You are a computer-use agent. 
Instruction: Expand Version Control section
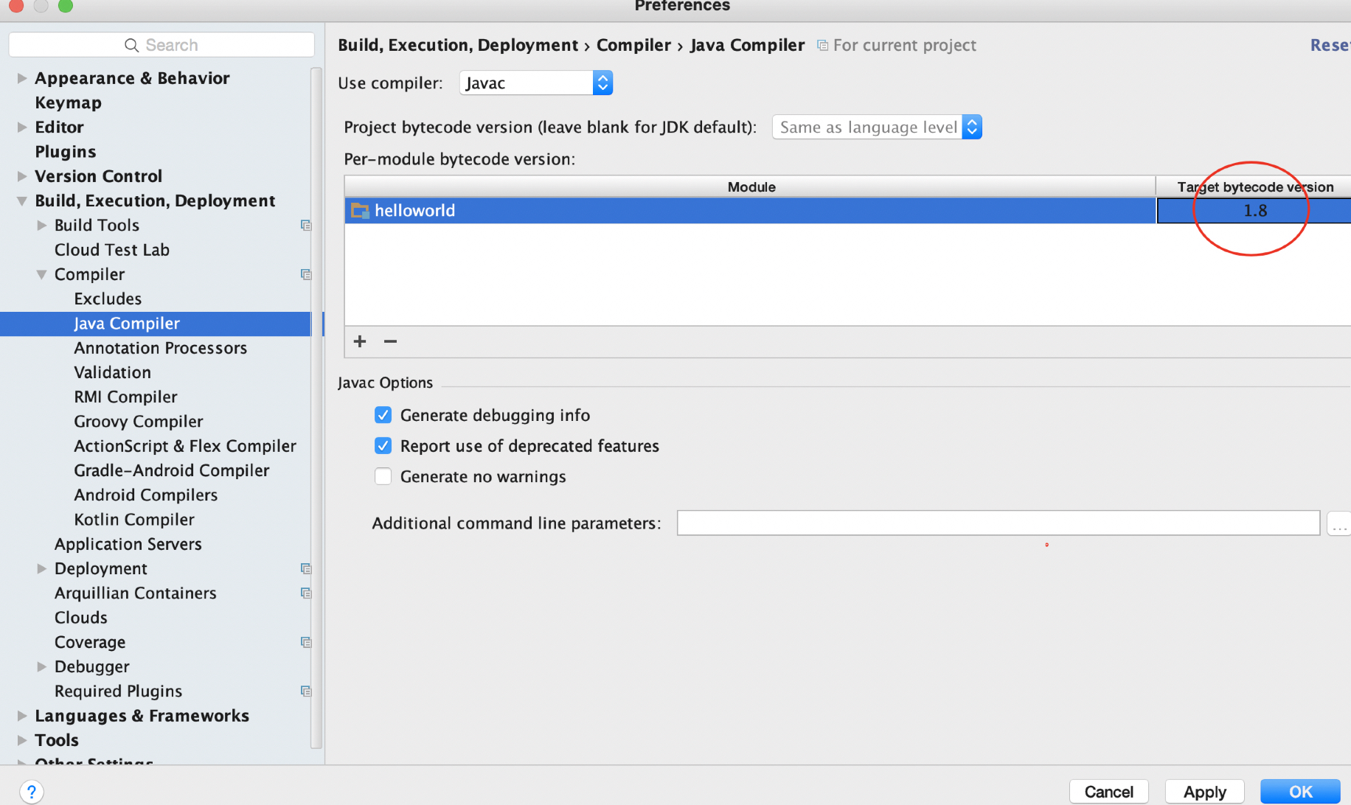tap(22, 176)
